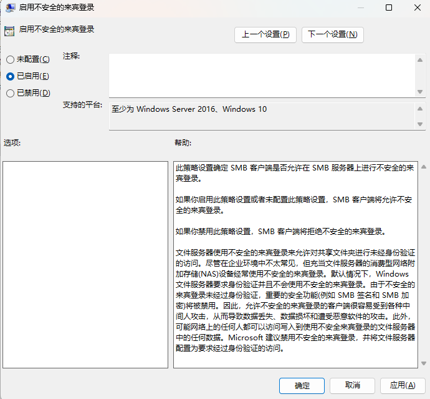Click help paragraph starting 此策略设置确定 SMB
This screenshot has height=399, width=430.
(295, 173)
